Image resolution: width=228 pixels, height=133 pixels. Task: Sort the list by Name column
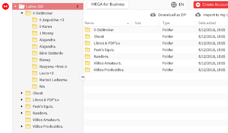tap(89, 23)
